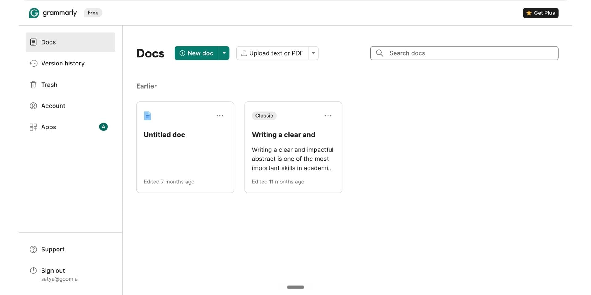Click the Account profile icon
The height and width of the screenshot is (295, 591).
pyautogui.click(x=33, y=106)
